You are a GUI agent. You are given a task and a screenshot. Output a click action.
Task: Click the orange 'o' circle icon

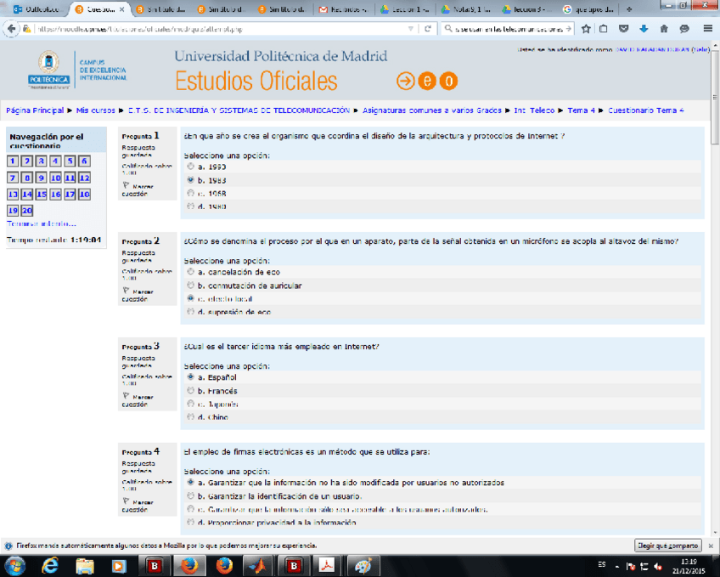pyautogui.click(x=448, y=82)
